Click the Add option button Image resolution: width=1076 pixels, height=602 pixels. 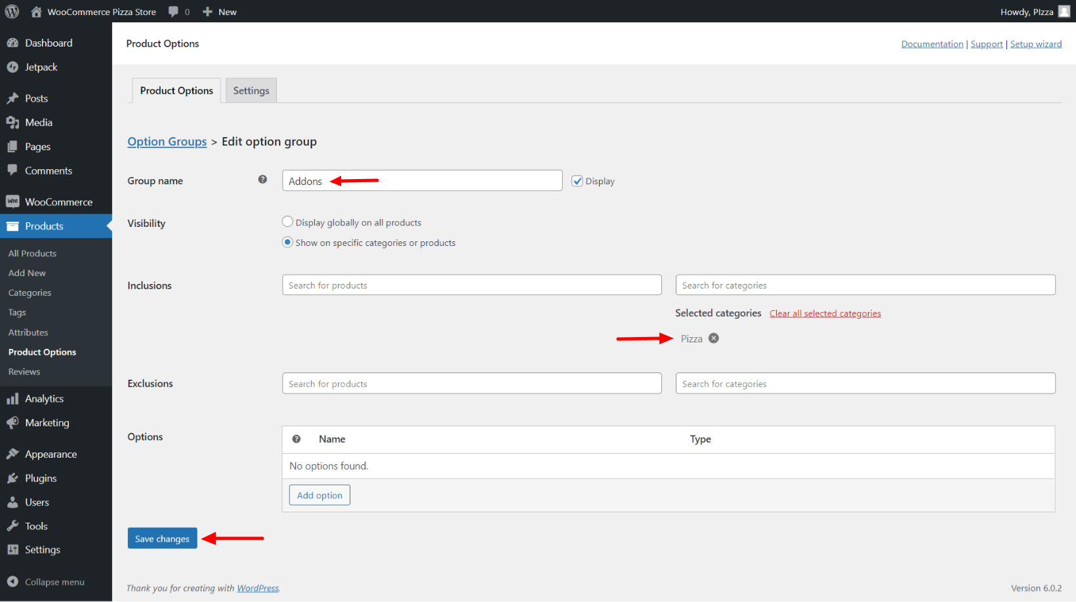click(x=320, y=495)
